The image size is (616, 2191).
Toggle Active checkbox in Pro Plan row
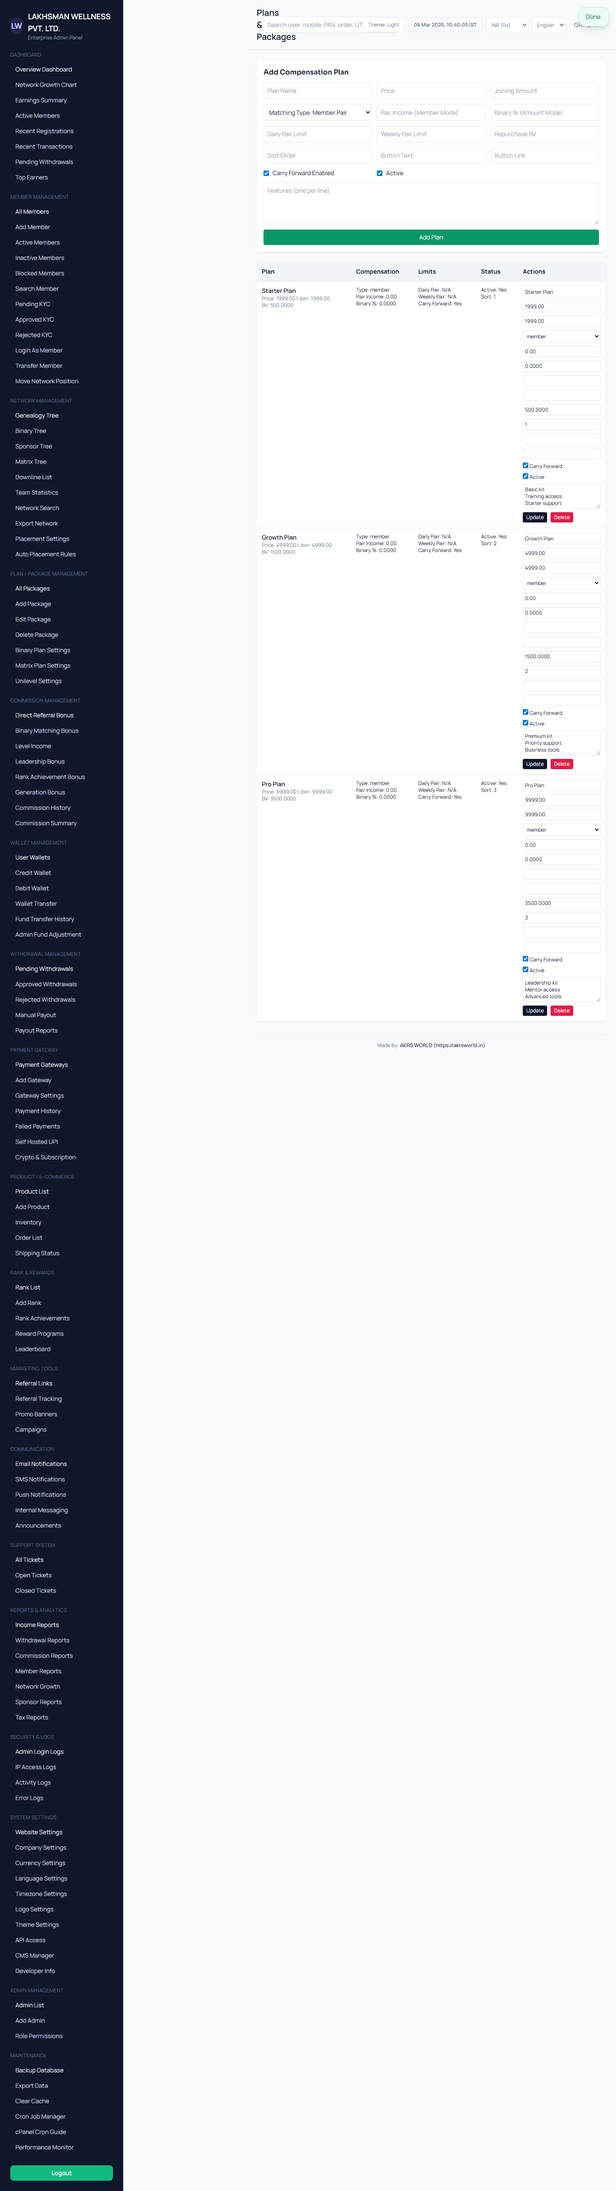[525, 970]
